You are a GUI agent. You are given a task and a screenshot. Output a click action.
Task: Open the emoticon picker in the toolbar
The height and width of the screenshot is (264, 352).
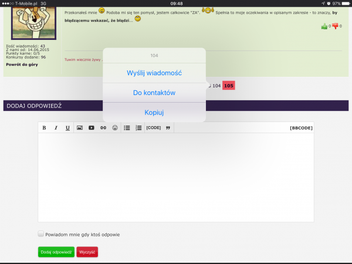115,128
